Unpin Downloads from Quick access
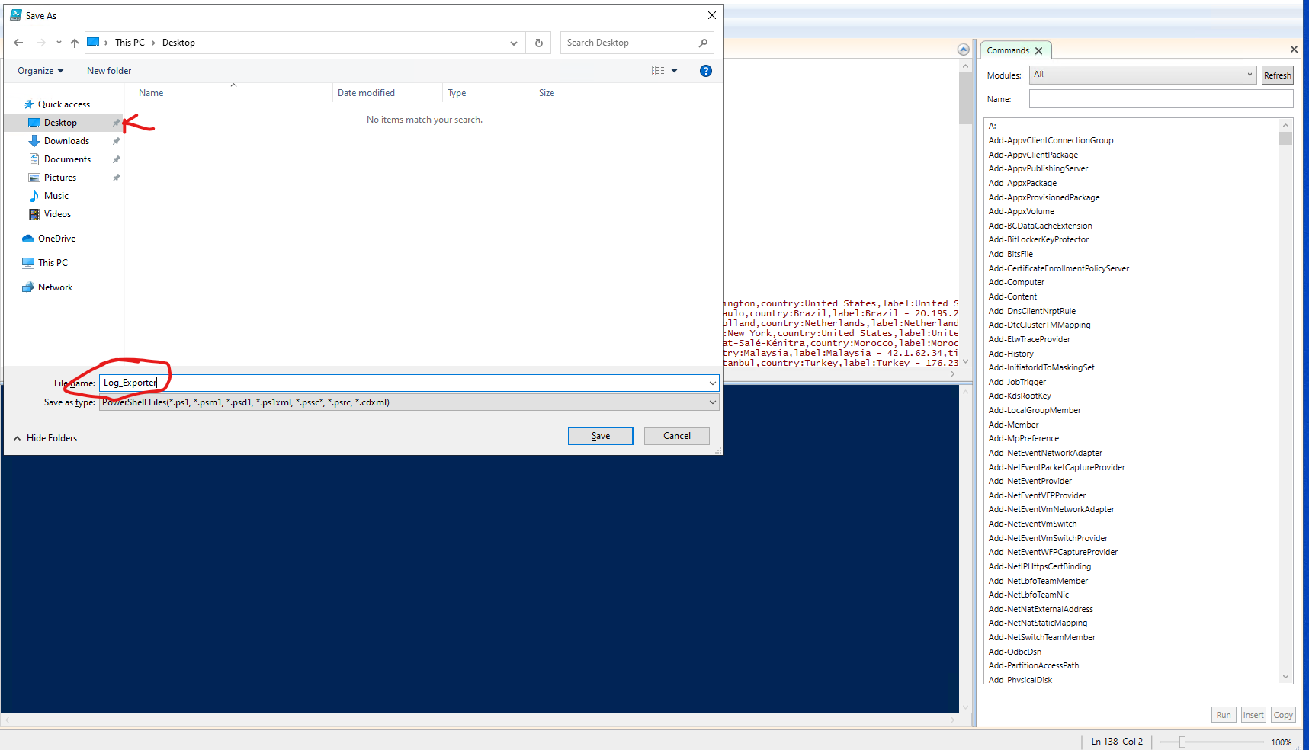 (x=116, y=140)
